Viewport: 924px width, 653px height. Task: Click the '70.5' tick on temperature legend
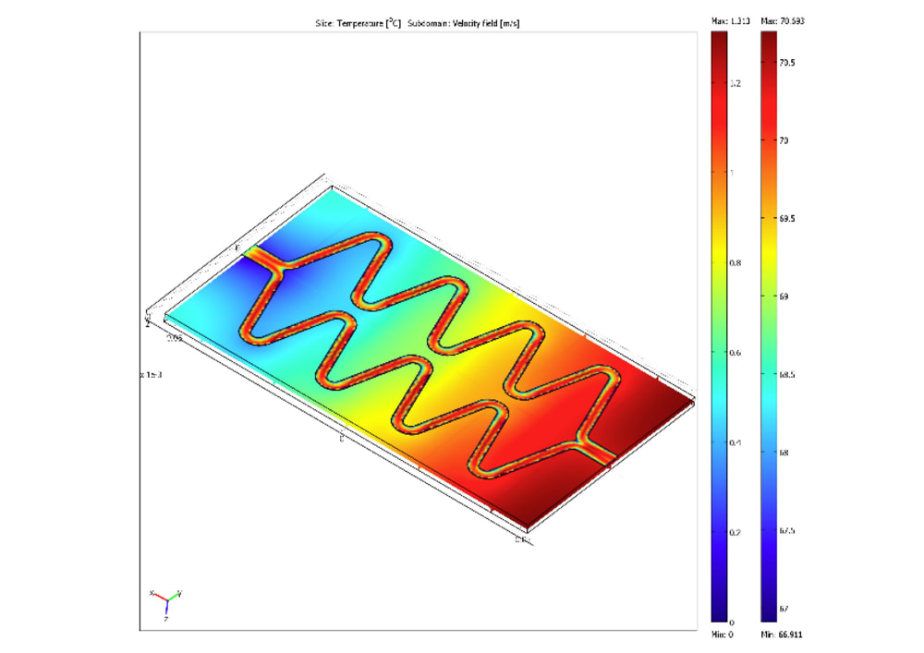click(786, 63)
